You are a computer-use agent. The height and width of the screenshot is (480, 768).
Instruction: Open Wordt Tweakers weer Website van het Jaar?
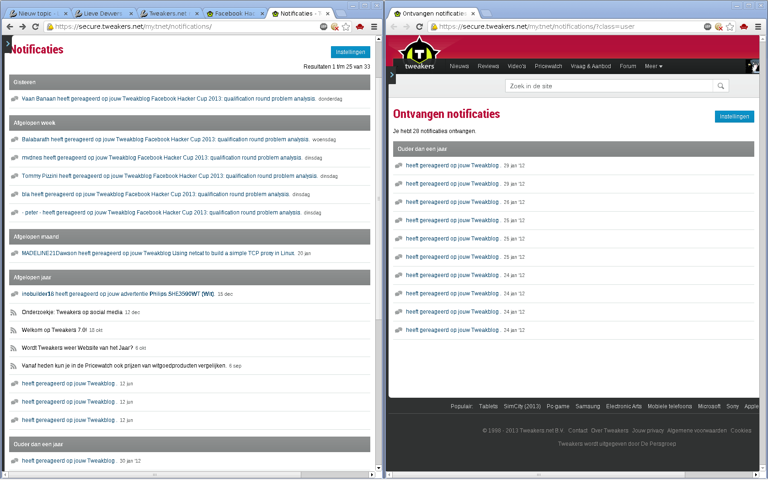tap(77, 348)
